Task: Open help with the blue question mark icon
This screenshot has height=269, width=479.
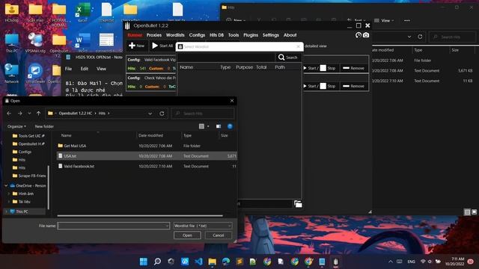Action: click(x=230, y=126)
